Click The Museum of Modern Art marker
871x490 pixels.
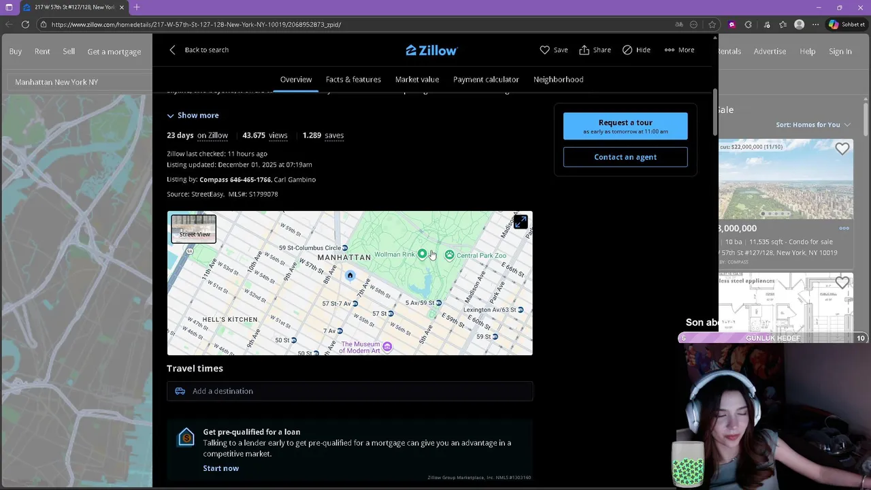pyautogui.click(x=387, y=347)
